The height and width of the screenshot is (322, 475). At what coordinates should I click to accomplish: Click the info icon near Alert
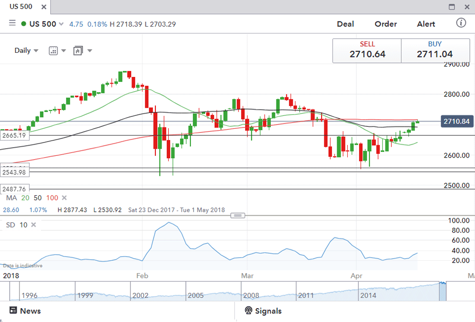point(460,22)
